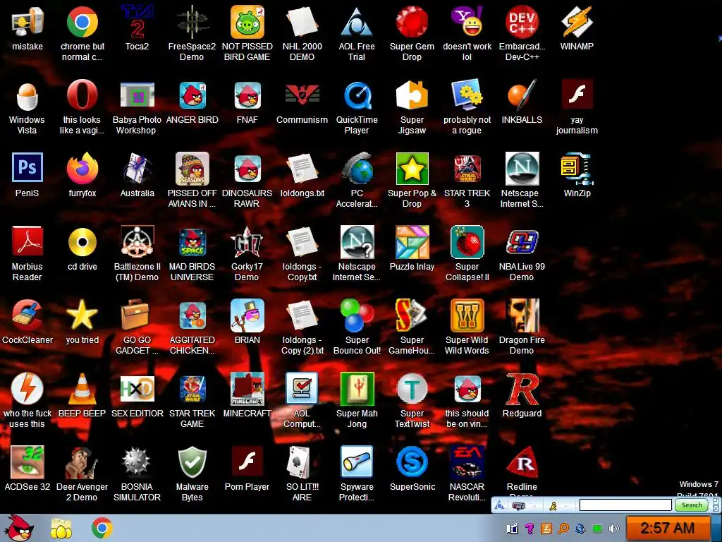The image size is (722, 542).
Task: Click the AOL mailbox icon in the deskbar
Action: pos(519,506)
